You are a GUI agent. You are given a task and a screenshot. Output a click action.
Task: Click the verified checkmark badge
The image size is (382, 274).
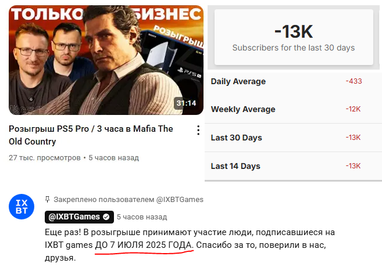pyautogui.click(x=106, y=217)
